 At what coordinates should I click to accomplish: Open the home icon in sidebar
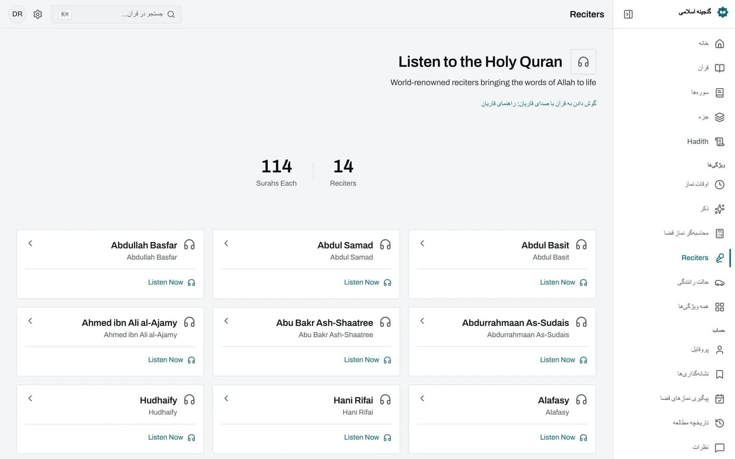click(x=719, y=44)
